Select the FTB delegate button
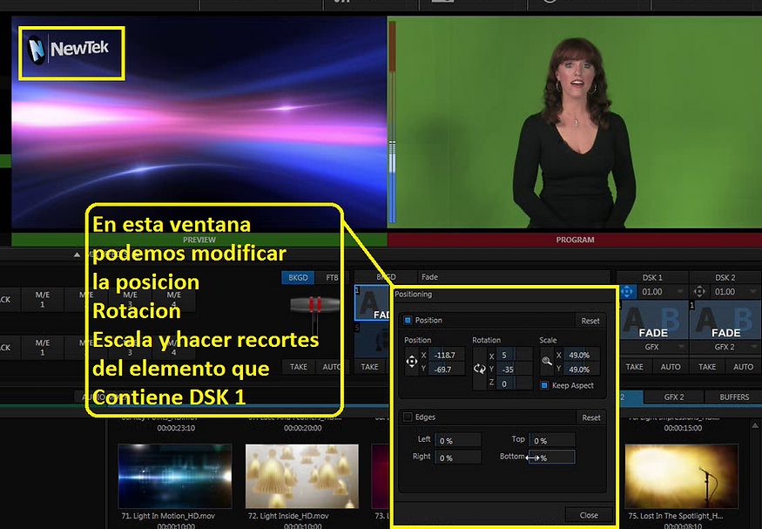Image resolution: width=762 pixels, height=529 pixels. tap(332, 277)
